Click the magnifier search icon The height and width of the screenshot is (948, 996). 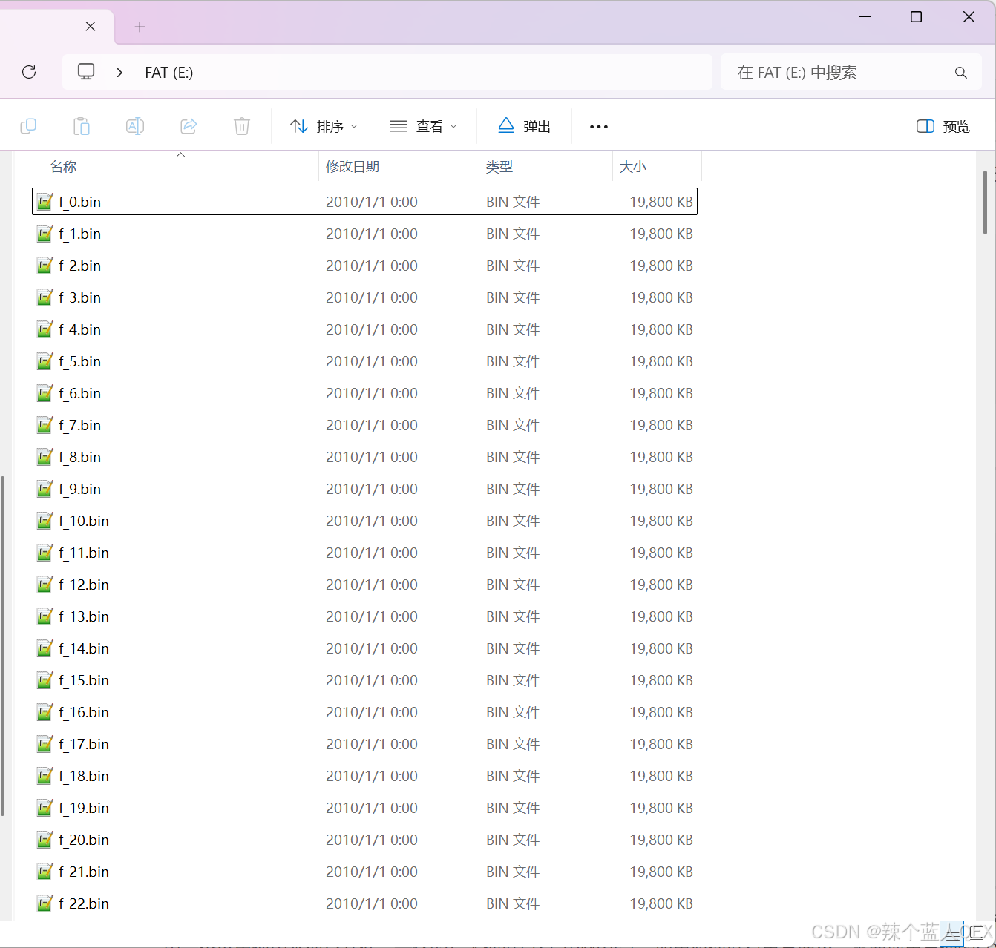(961, 73)
